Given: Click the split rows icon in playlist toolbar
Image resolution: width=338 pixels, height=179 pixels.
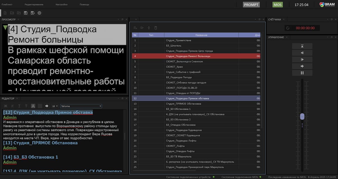Looking at the screenshot, I should pos(149,28).
